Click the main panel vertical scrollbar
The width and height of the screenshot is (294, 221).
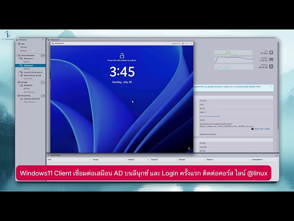point(277,86)
